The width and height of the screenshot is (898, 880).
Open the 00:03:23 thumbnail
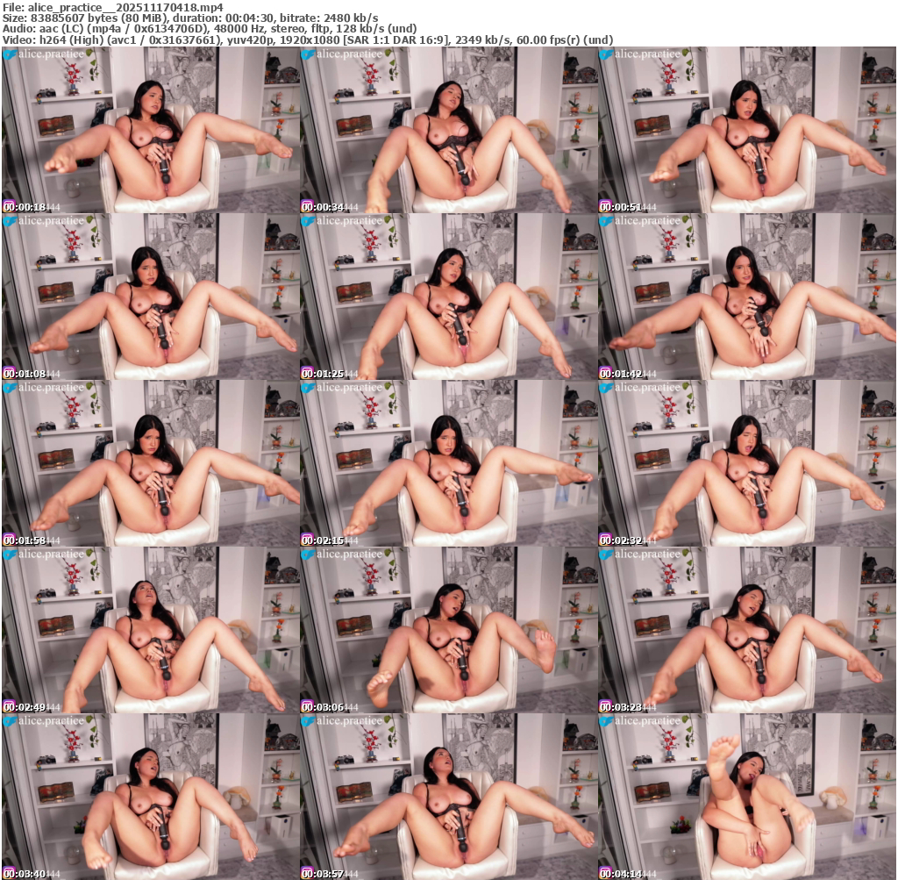pos(746,630)
